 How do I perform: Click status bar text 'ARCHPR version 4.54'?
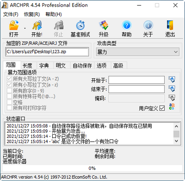(54, 177)
